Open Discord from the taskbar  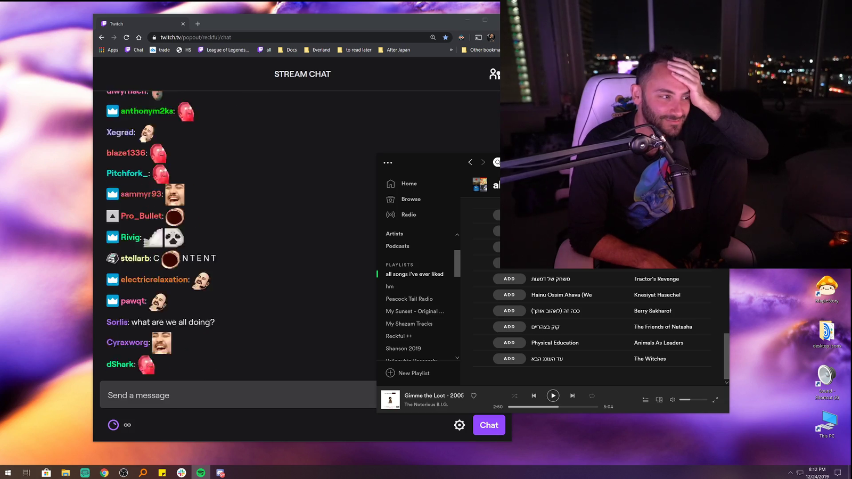tap(220, 473)
